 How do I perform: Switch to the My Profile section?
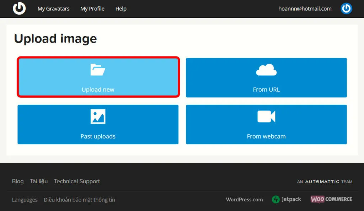(92, 9)
